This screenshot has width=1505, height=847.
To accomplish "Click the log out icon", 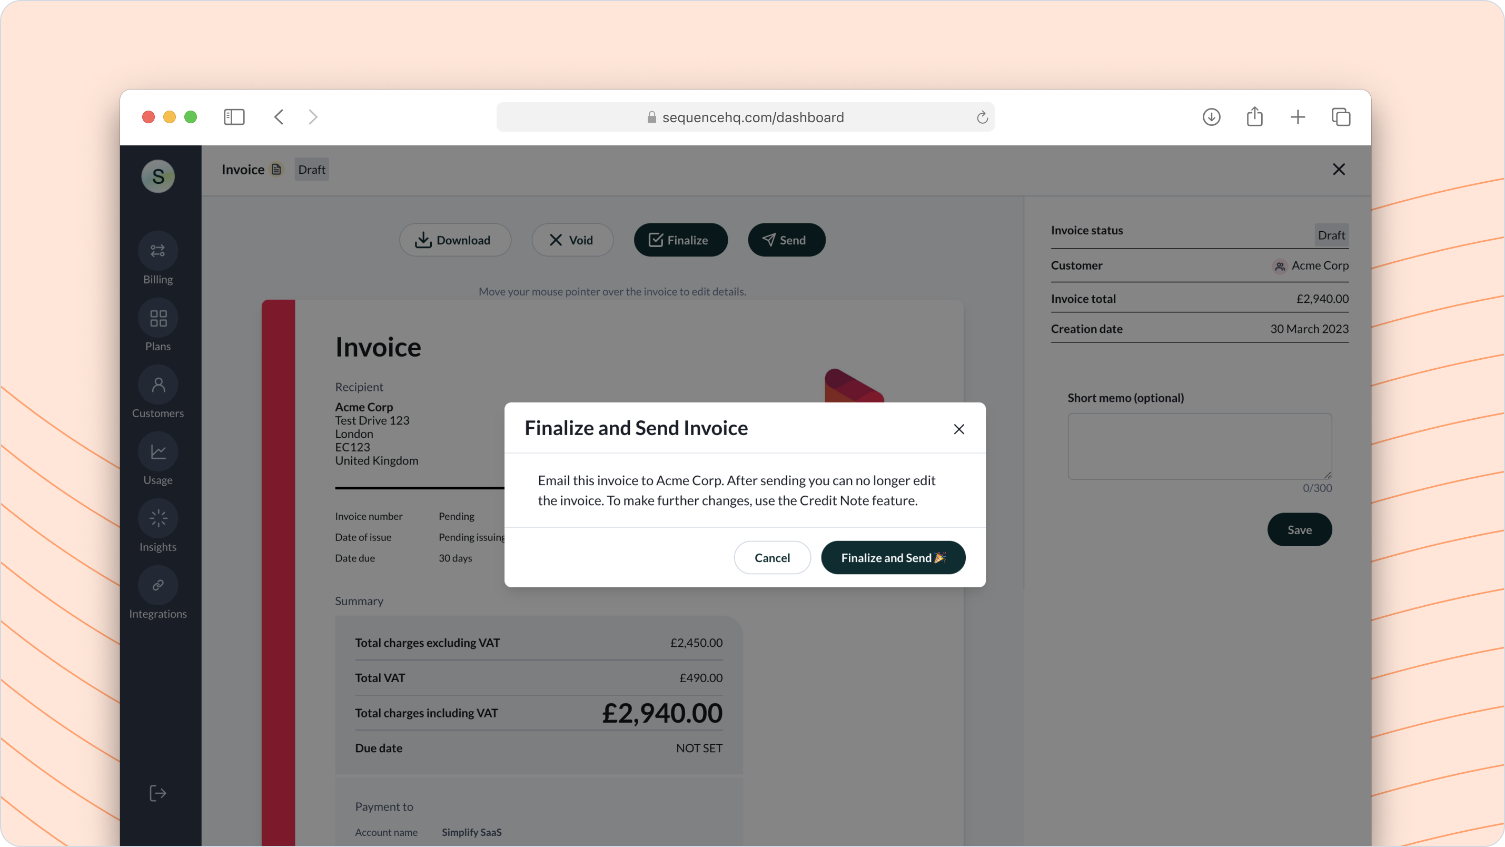I will pyautogui.click(x=158, y=793).
